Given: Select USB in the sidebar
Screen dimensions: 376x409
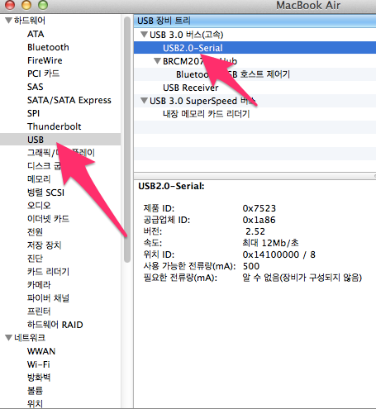Looking at the screenshot, I should (x=60, y=140).
